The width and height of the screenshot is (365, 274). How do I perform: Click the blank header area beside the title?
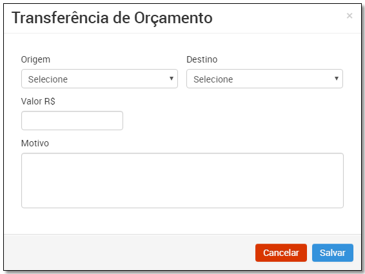(279, 18)
